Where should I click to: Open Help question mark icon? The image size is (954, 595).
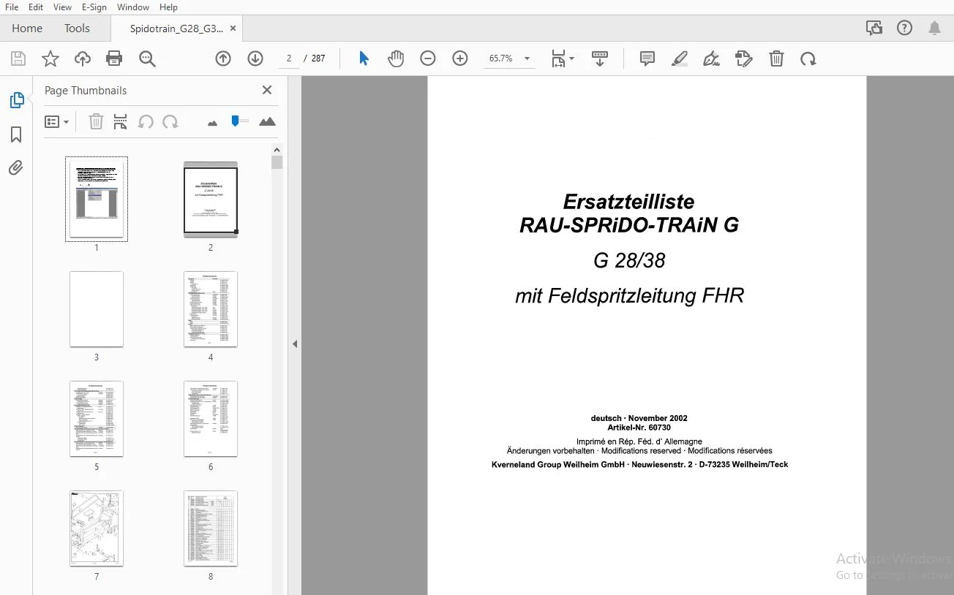click(905, 28)
